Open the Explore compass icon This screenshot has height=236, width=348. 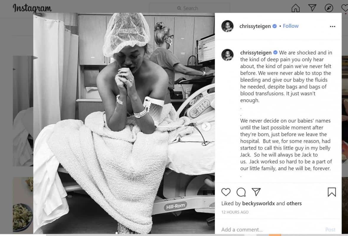(x=329, y=8)
